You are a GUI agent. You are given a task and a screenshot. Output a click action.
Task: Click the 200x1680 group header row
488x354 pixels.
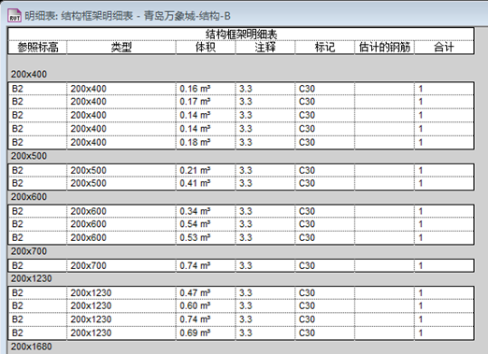(x=241, y=347)
